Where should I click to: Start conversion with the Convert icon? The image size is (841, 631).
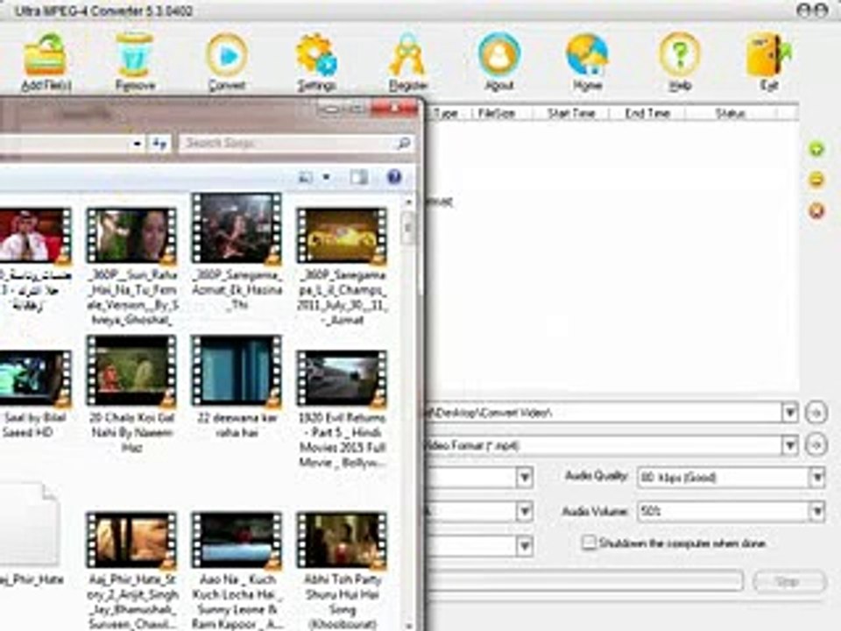point(227,54)
